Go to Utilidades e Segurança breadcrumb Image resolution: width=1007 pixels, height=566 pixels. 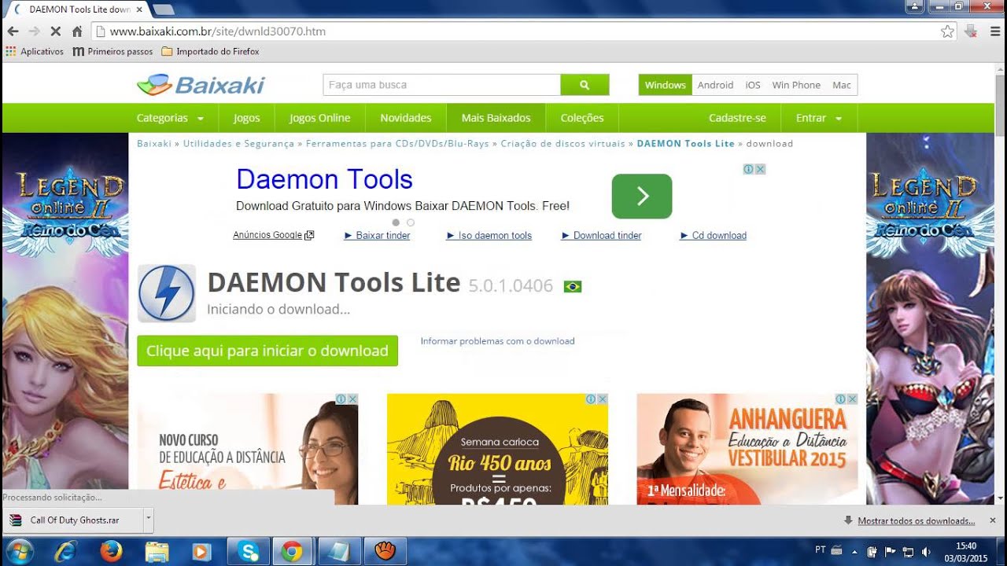238,144
